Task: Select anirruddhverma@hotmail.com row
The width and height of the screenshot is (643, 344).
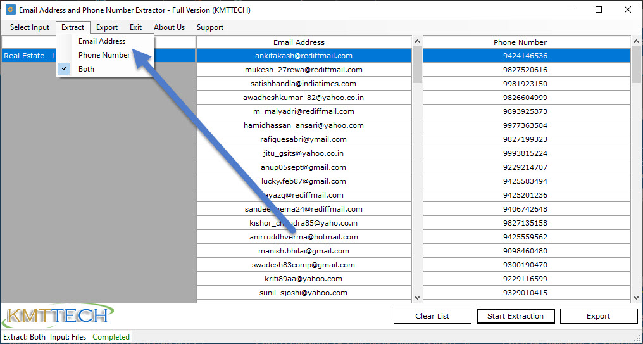Action: pos(304,238)
